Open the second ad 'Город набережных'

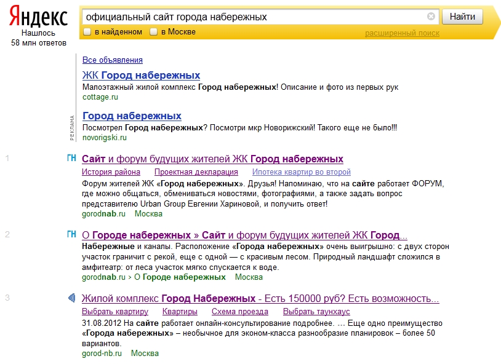click(132, 116)
